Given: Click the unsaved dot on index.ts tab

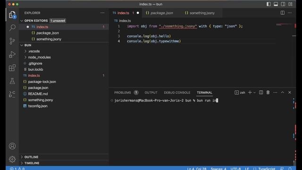Looking at the screenshot, I should tap(138, 13).
